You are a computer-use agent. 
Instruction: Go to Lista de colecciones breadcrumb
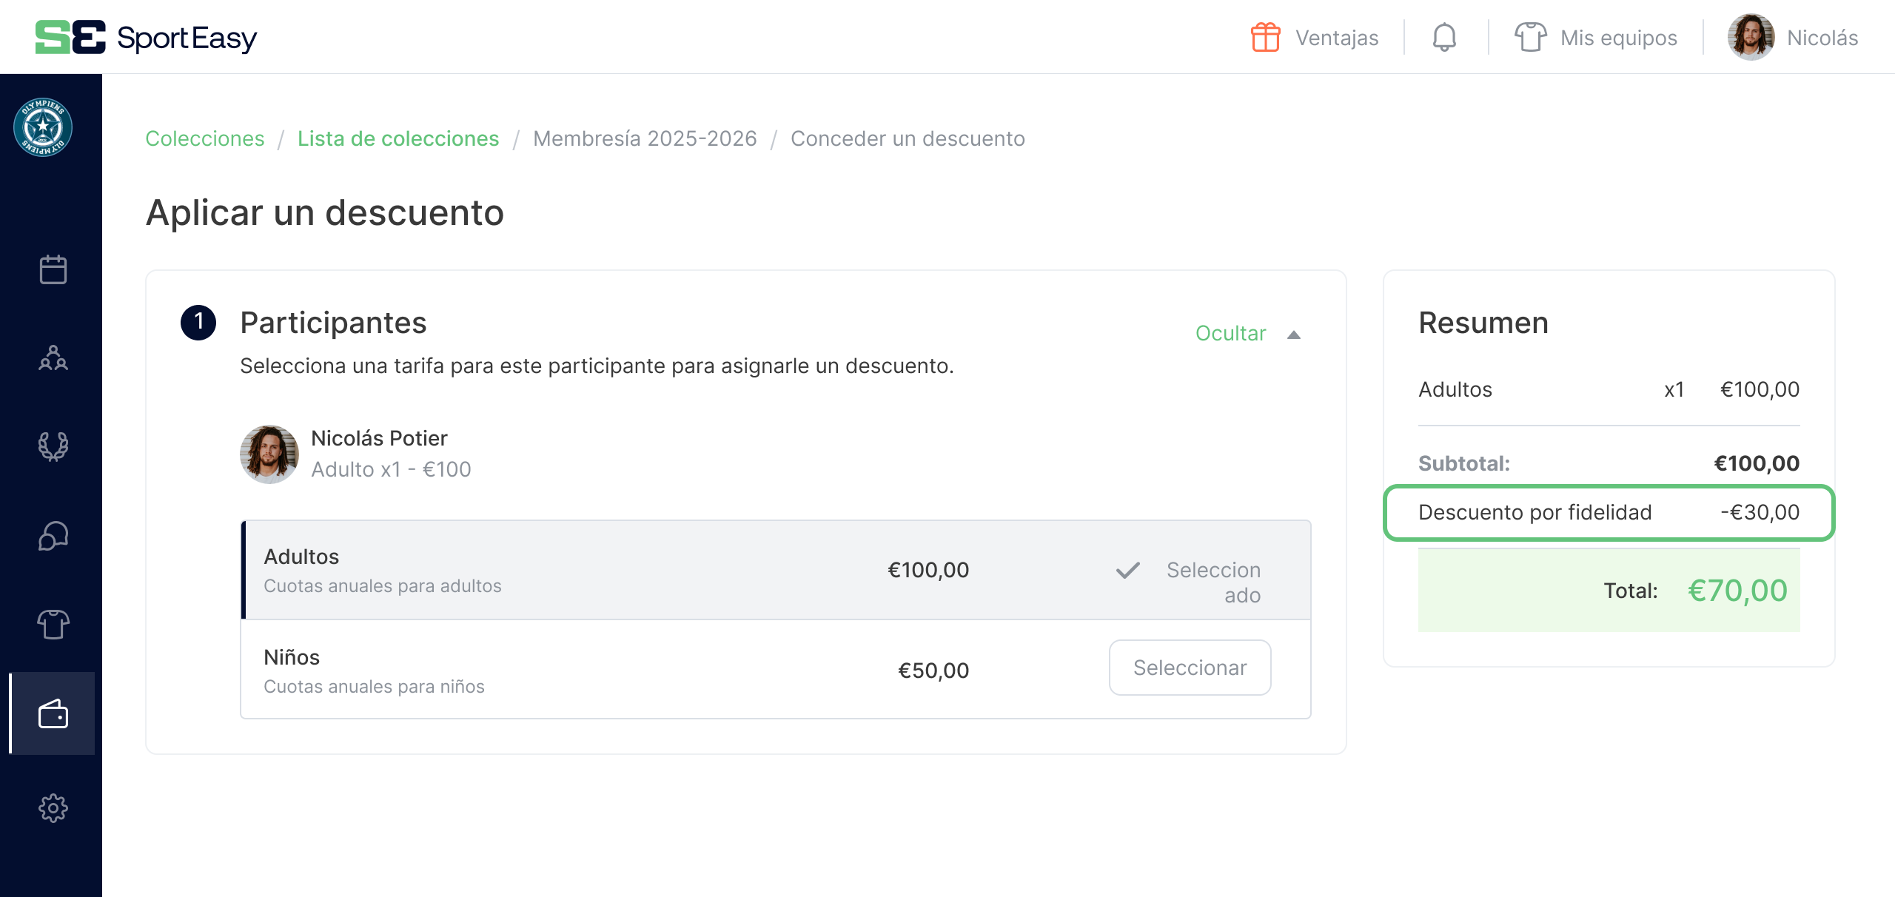pos(398,138)
